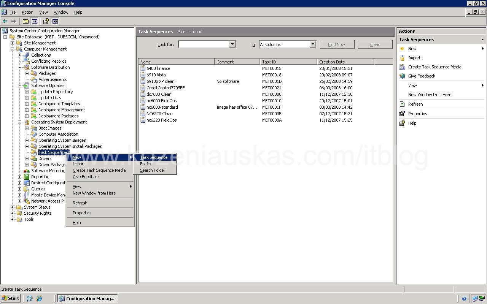
Task: Expand the Security Rights node
Action: click(13, 213)
